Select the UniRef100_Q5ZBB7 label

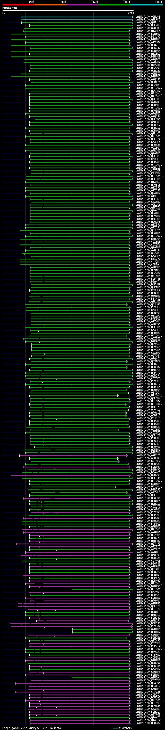pyautogui.click(x=148, y=430)
